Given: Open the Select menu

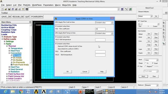Looking at the screenshot, I should (9, 5).
